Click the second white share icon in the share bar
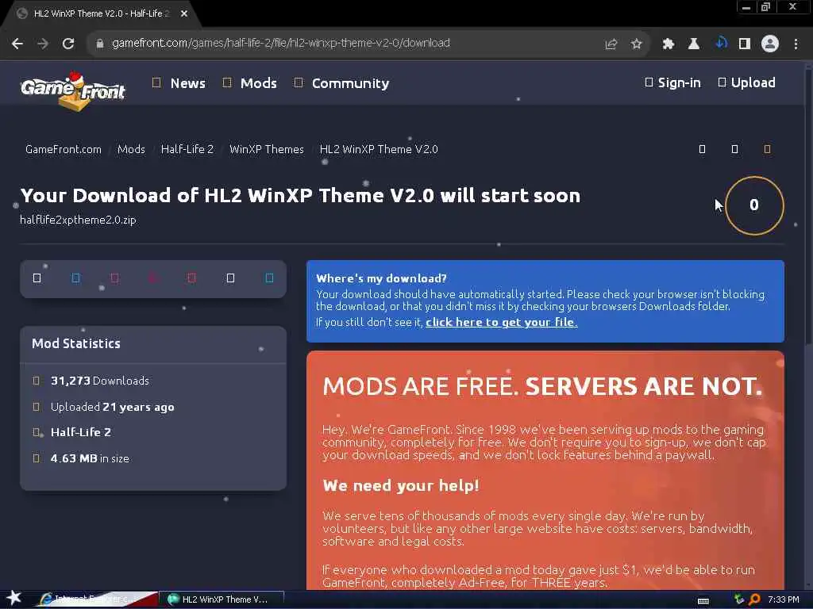 231,278
